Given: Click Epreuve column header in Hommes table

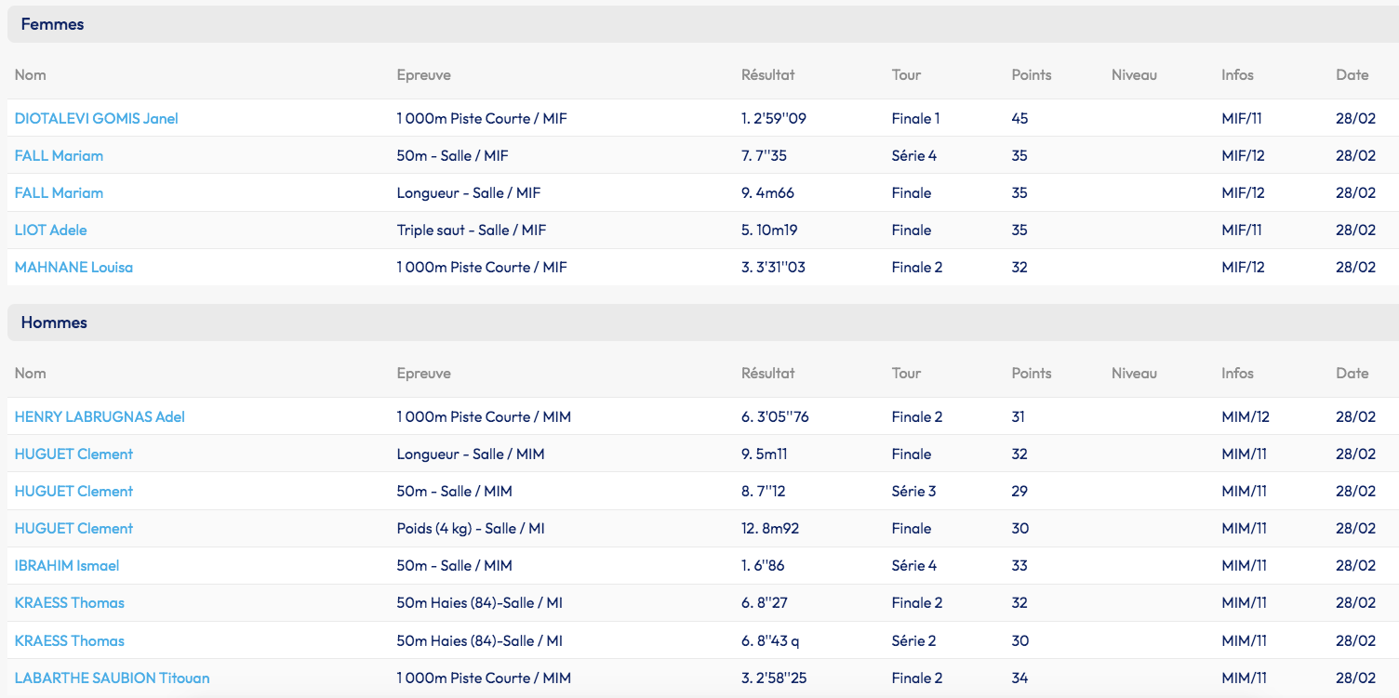Looking at the screenshot, I should pos(423,373).
